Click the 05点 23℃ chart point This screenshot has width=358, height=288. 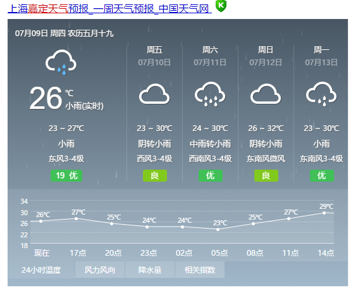pyautogui.click(x=218, y=229)
